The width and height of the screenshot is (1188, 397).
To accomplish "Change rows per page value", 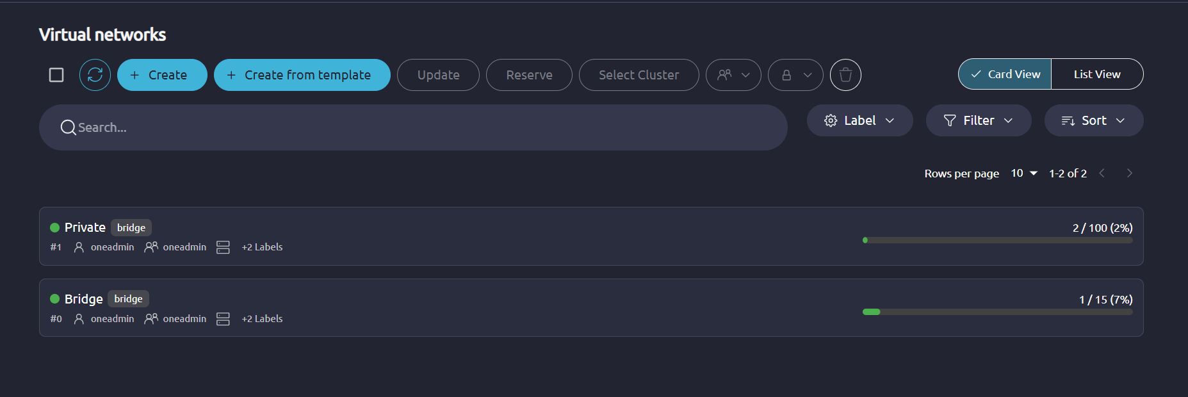I will coord(1023,174).
